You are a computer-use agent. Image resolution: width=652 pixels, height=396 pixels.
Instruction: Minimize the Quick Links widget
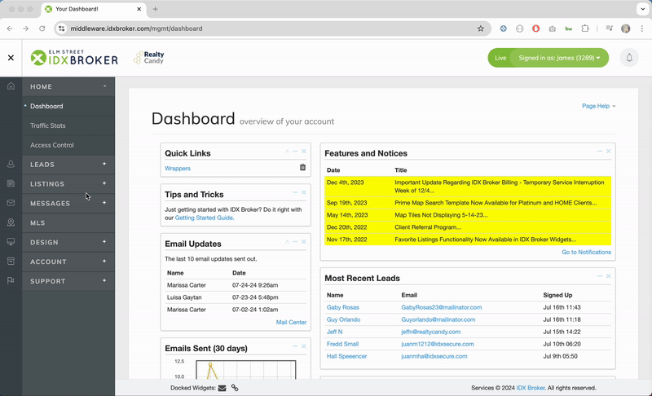tap(295, 152)
